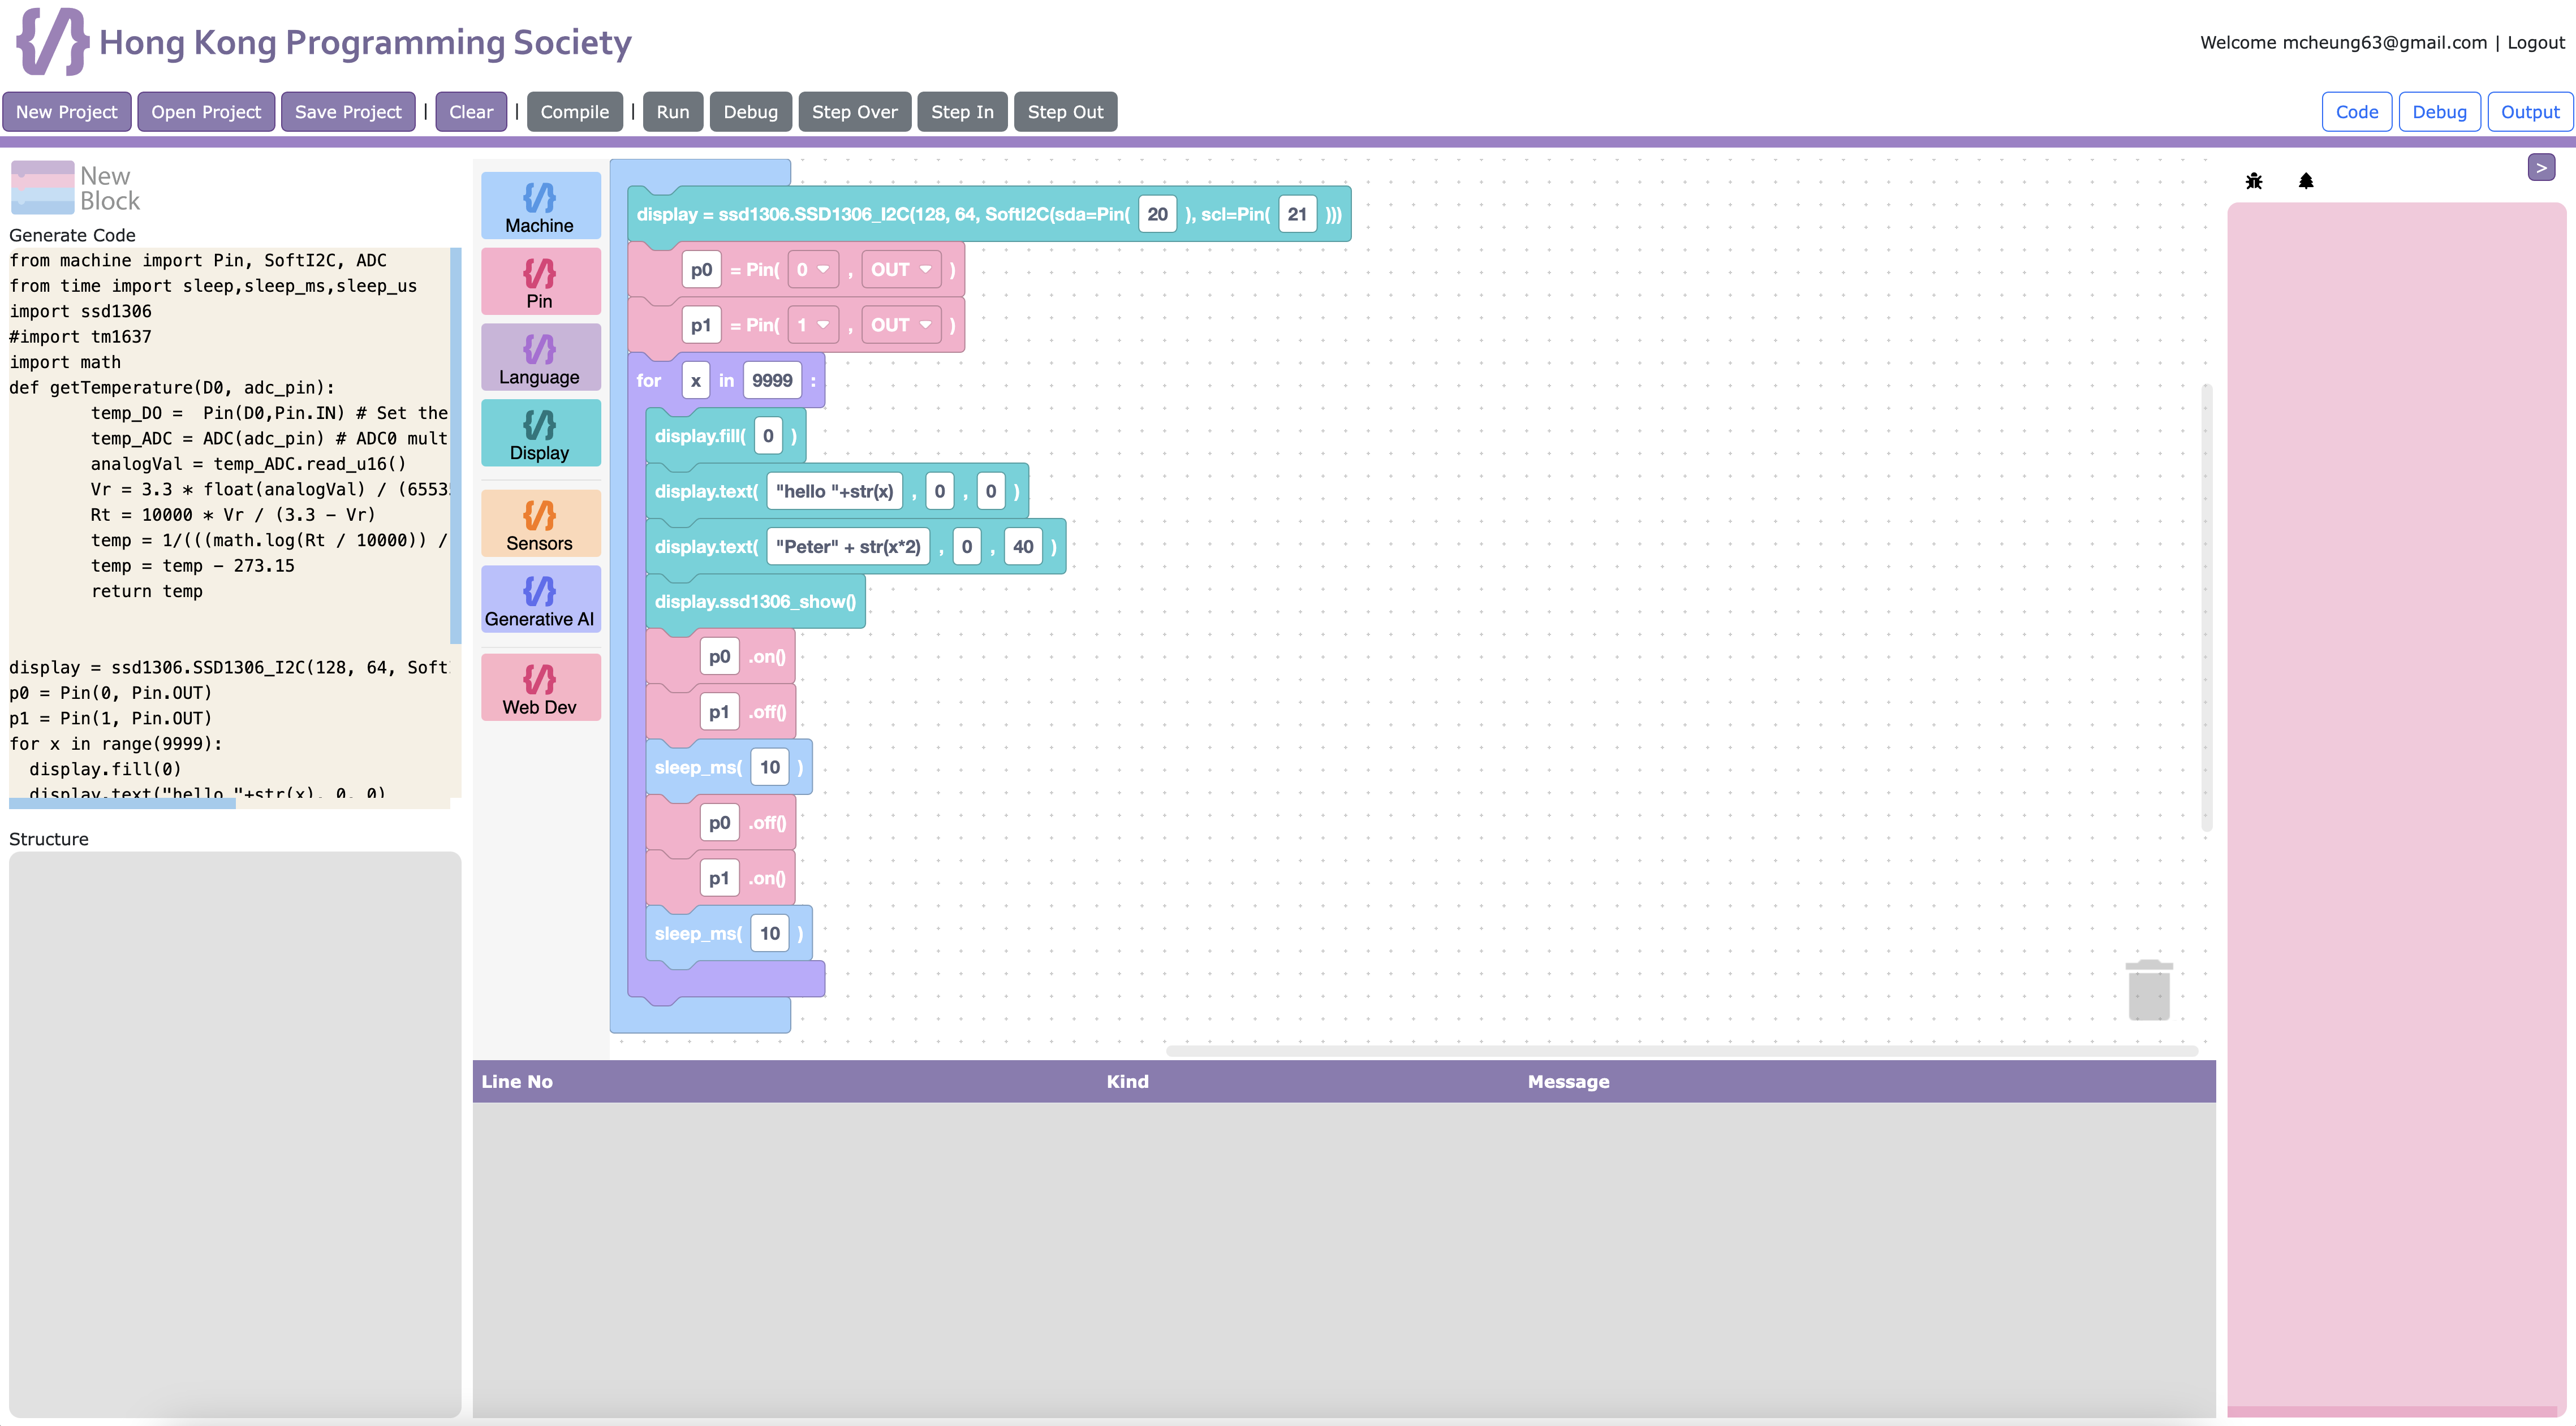2576x1426 pixels.
Task: Open the Machine block category
Action: pos(540,206)
